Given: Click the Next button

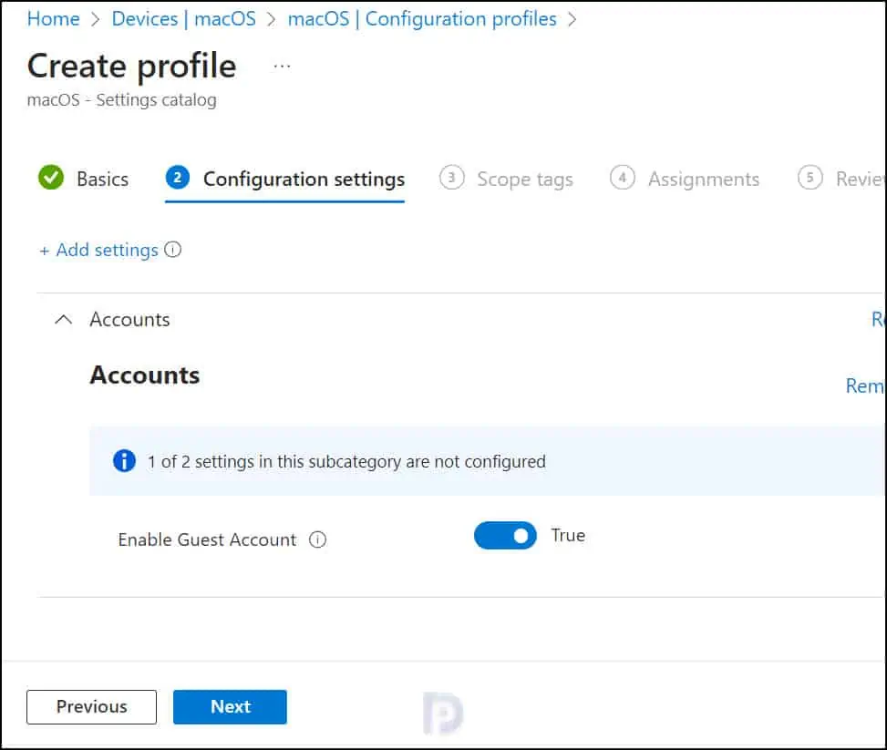Looking at the screenshot, I should point(231,706).
